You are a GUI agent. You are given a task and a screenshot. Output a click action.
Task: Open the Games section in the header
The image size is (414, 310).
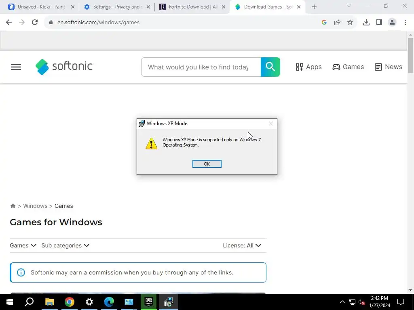click(x=348, y=67)
